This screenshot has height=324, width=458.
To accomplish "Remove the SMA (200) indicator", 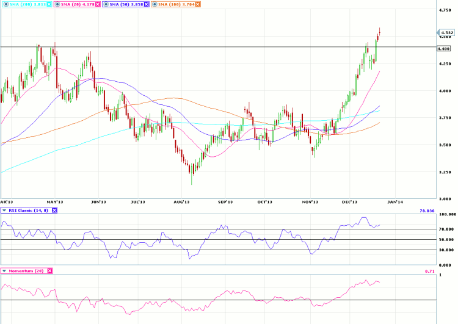I will pos(49,4).
